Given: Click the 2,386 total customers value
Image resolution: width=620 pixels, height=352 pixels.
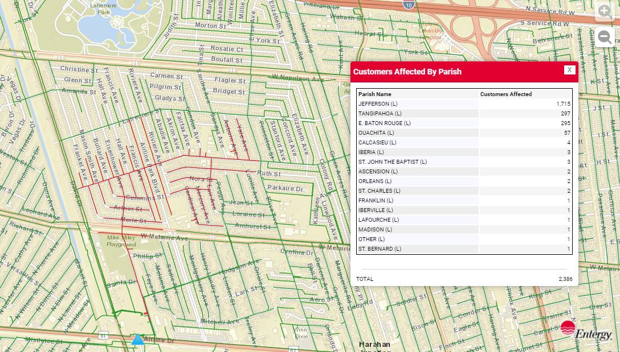Looking at the screenshot, I should coord(565,279).
